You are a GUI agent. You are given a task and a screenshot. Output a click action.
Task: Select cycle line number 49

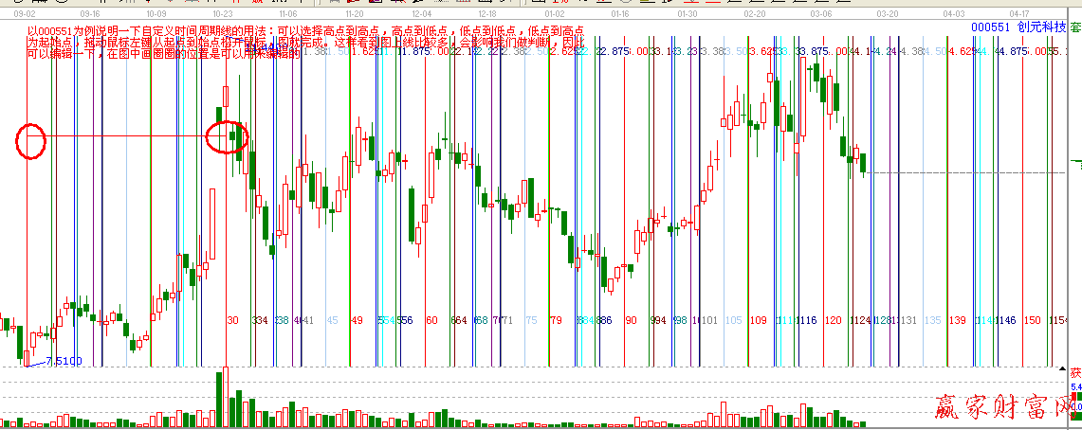click(358, 321)
